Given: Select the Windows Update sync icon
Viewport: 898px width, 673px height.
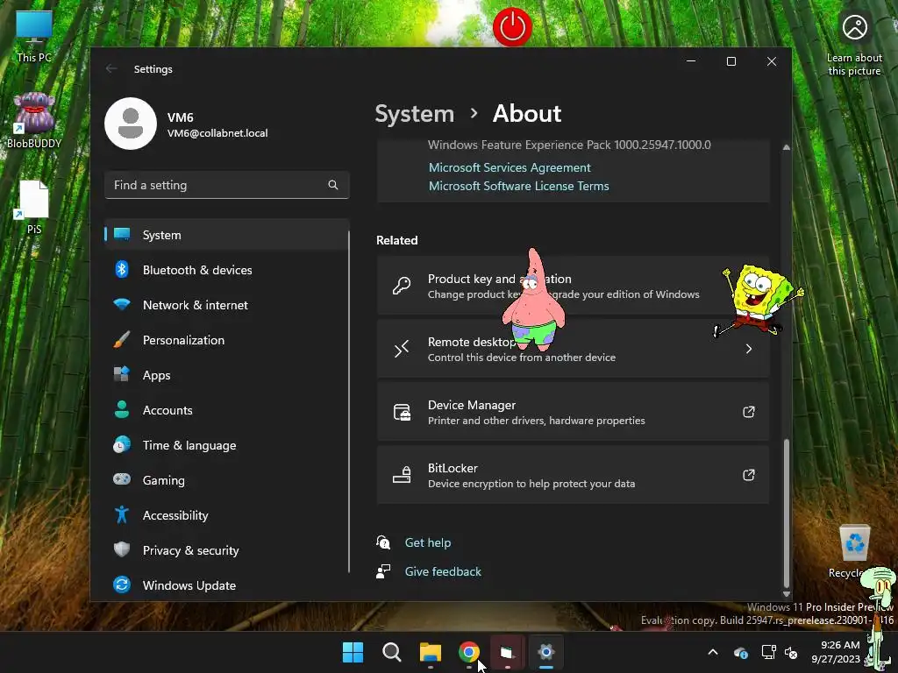Looking at the screenshot, I should click(x=121, y=584).
